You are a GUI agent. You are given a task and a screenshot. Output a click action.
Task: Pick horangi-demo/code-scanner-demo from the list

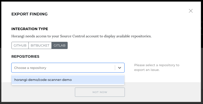pos(68,80)
